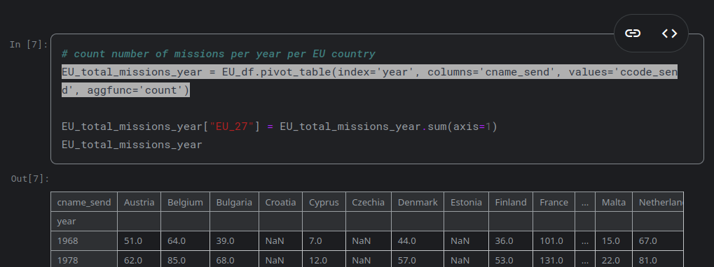Viewport: 714px width, 267px height.
Task: Select the In [7] cell prompt label
Action: click(29, 45)
